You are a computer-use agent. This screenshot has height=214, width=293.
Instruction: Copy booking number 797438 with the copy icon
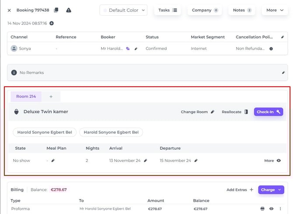click(x=56, y=10)
